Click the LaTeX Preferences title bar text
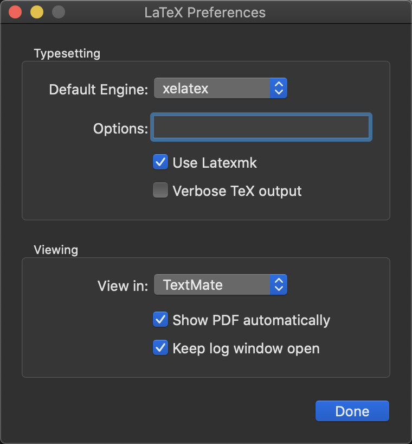Screen dimensions: 412x444 [205, 12]
